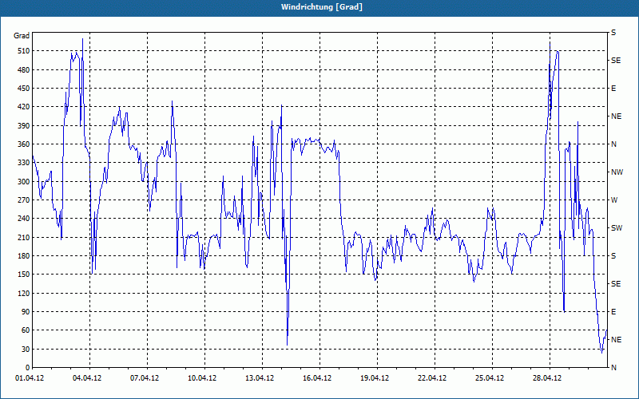Click the 0 label at the y-axis origin

coord(27,368)
